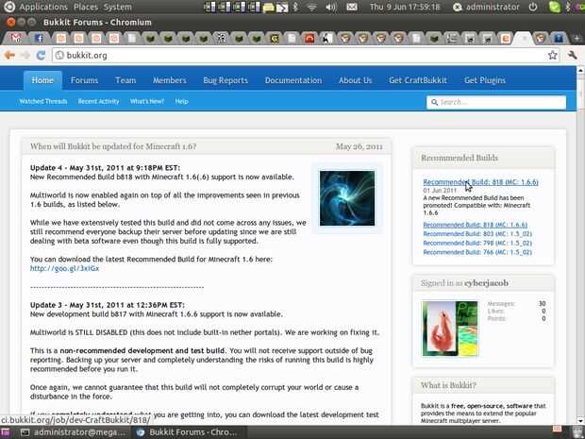
Task: Bookmark this page with the star icon
Action: pyautogui.click(x=553, y=56)
